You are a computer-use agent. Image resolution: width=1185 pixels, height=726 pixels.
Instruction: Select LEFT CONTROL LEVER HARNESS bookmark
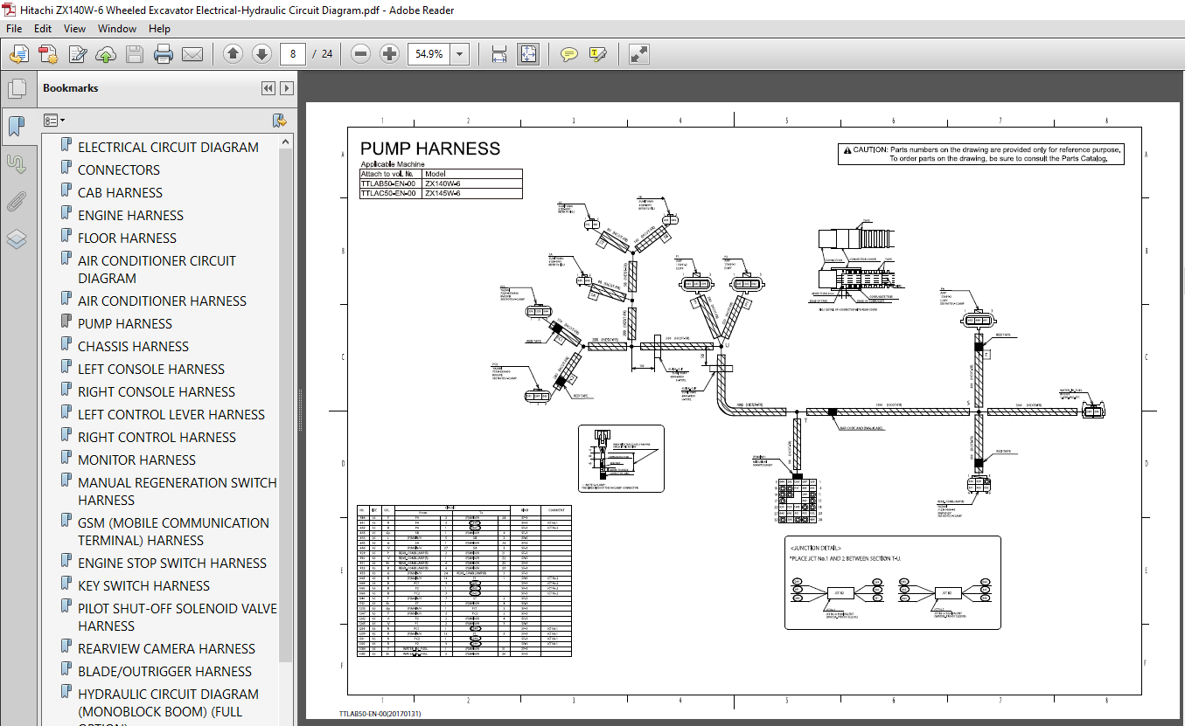click(x=171, y=415)
